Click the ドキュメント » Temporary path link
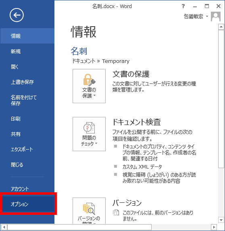The image size is (225, 231). [101, 61]
